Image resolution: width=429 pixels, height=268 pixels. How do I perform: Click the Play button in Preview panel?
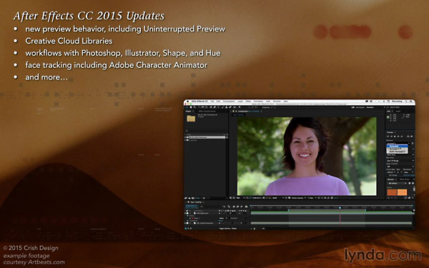click(395, 137)
